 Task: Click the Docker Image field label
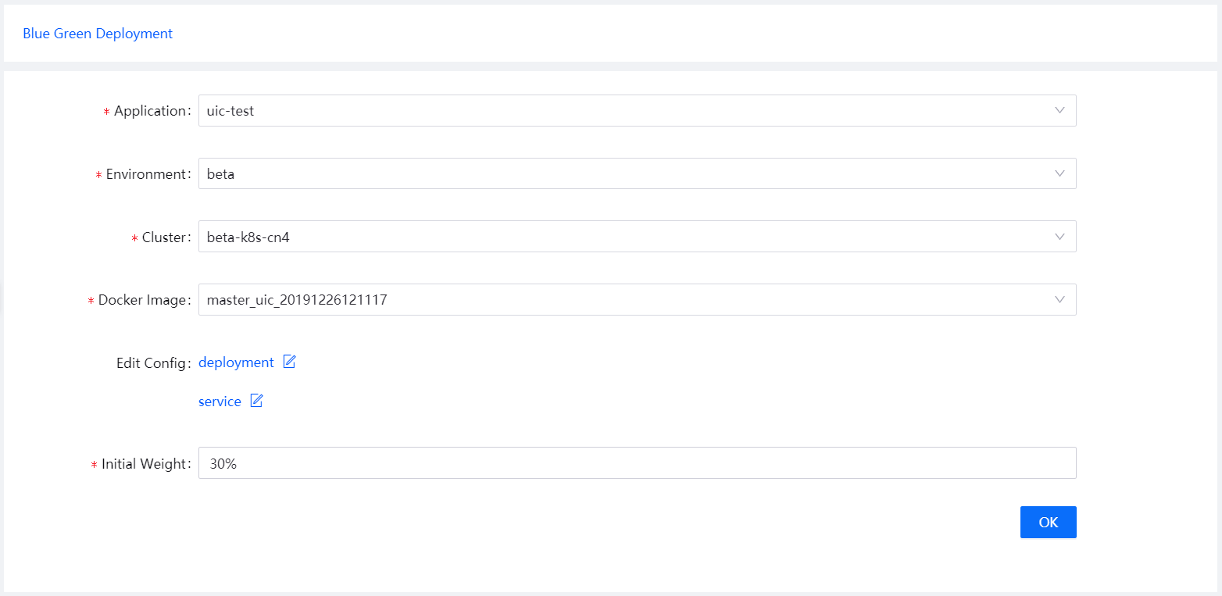pos(142,300)
